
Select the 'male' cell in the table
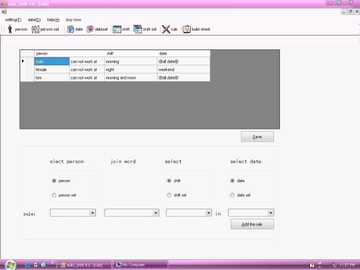pos(52,61)
